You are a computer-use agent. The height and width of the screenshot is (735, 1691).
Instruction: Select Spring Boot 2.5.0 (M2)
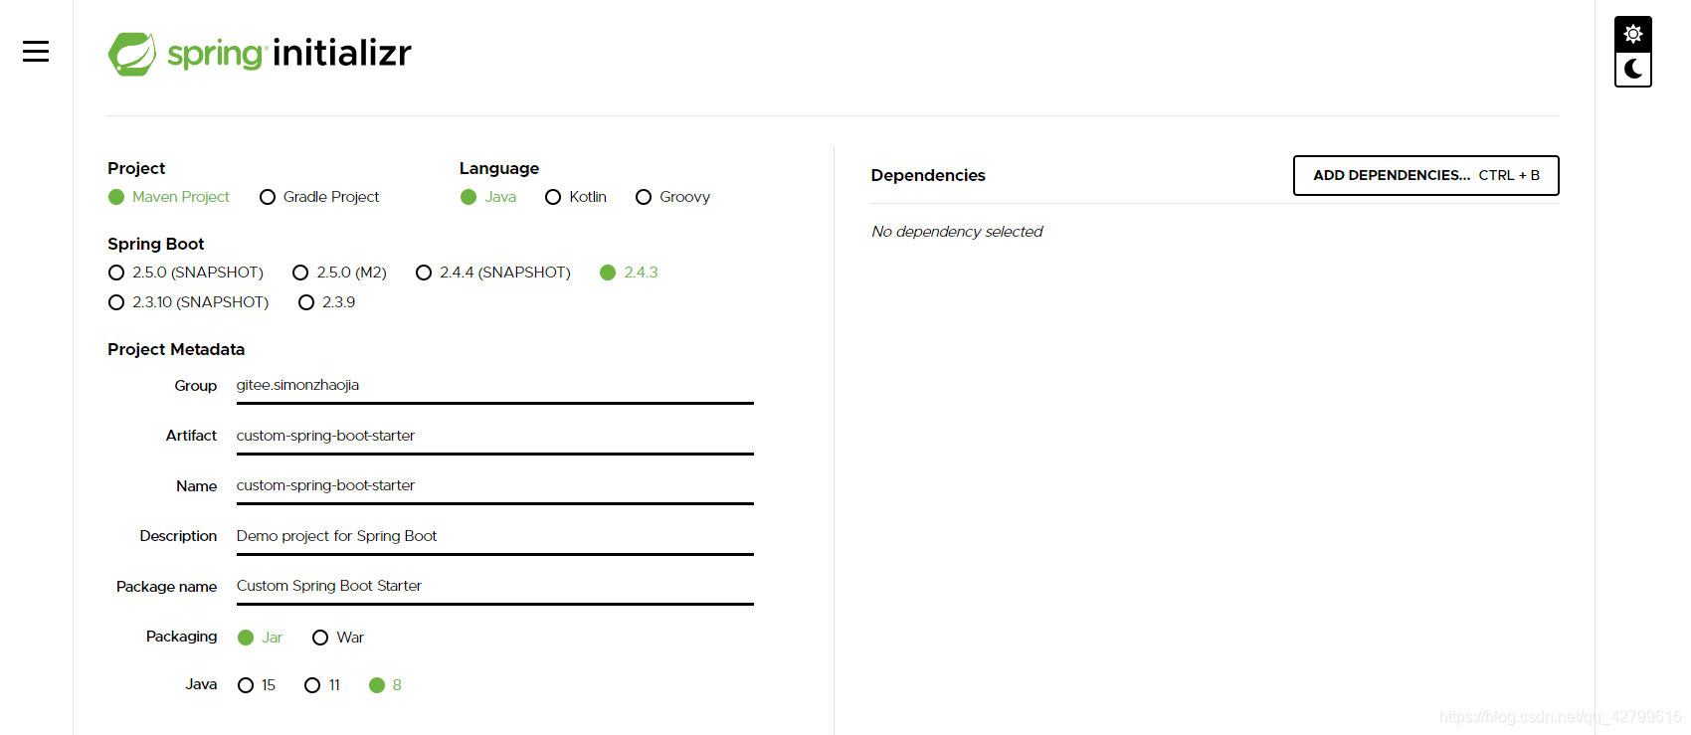[340, 273]
